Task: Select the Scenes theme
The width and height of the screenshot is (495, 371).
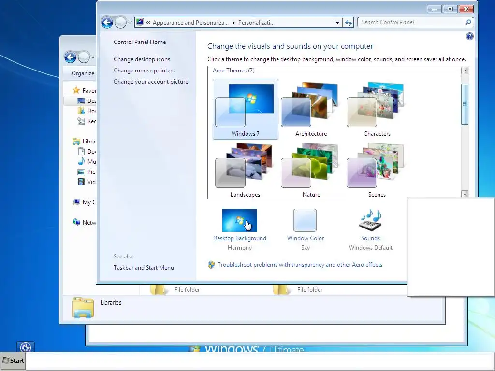Action: [377, 171]
